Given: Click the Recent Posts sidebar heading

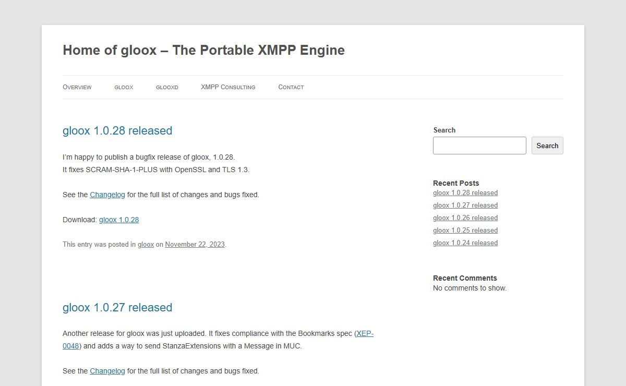Looking at the screenshot, I should click(x=456, y=183).
